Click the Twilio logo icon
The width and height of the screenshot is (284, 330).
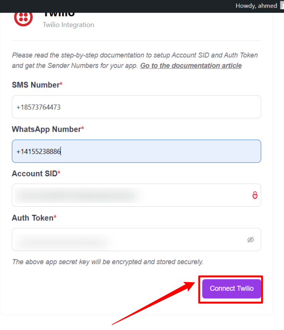pos(24,18)
